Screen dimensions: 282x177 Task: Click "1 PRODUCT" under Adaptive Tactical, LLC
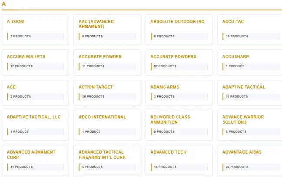20,132
